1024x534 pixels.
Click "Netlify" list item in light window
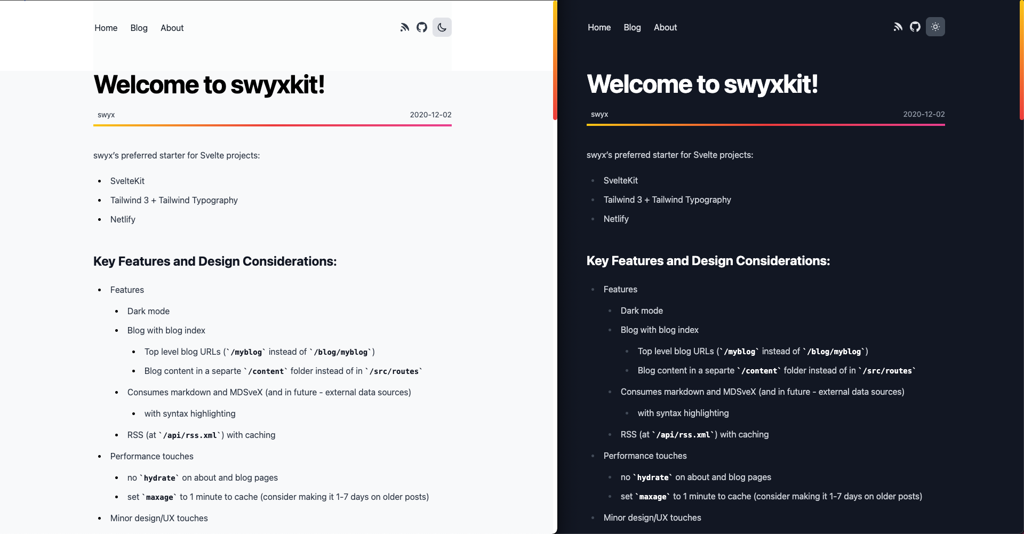click(x=123, y=219)
